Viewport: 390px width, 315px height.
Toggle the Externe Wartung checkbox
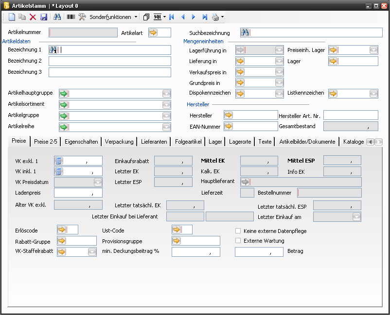pos(238,241)
